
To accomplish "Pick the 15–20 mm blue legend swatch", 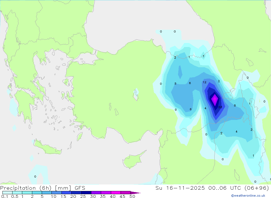I will (x=67, y=193).
